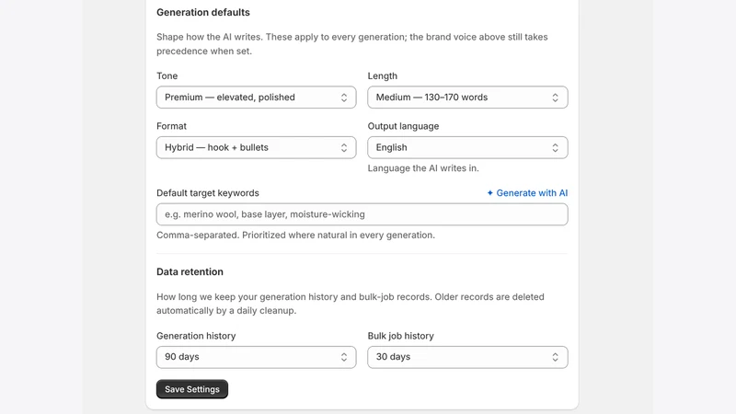This screenshot has width=736, height=414.
Task: Open the Generation history dropdown
Action: click(x=257, y=357)
